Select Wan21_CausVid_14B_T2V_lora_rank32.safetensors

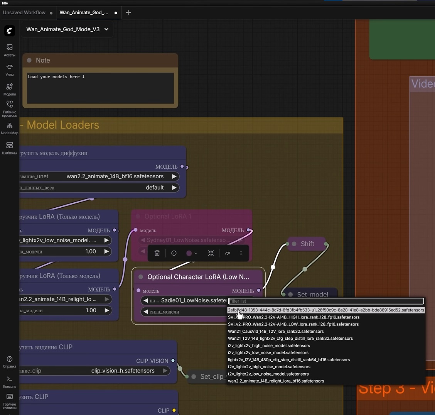coord(326,331)
